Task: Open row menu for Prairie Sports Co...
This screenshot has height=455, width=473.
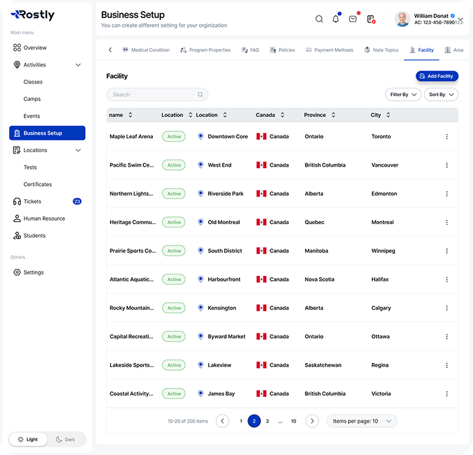Action: pyautogui.click(x=447, y=251)
